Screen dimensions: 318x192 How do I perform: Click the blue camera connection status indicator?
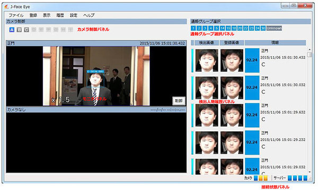256,178
